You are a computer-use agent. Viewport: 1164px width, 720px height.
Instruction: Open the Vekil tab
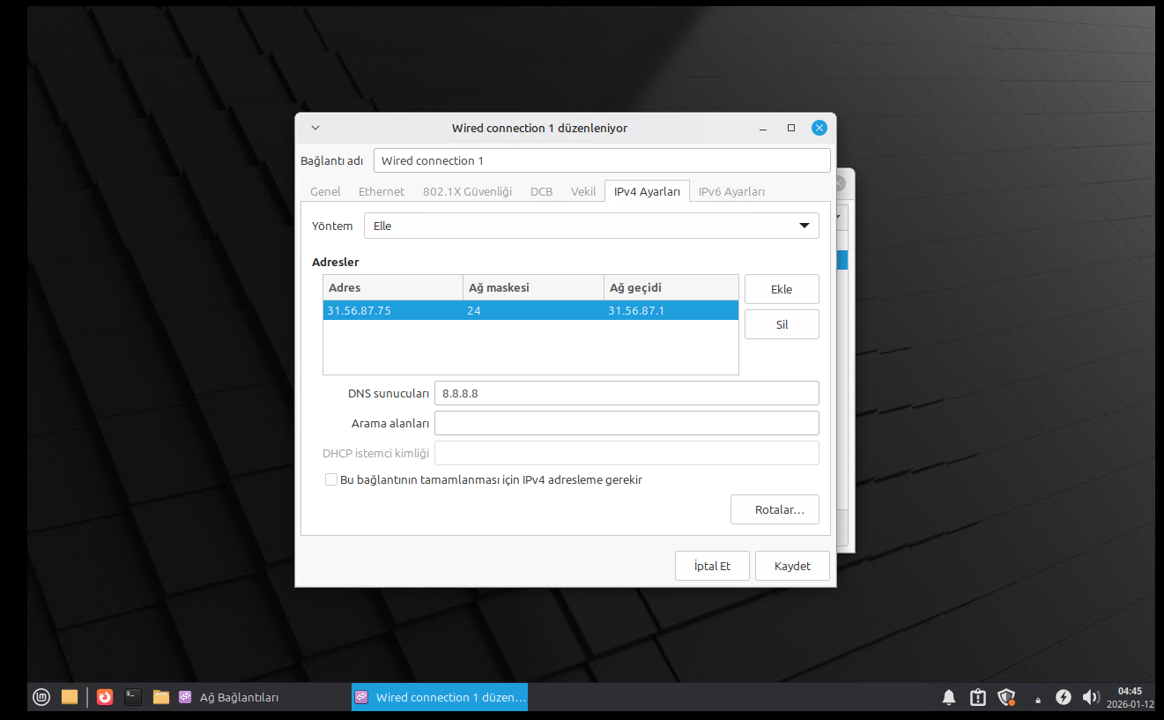coord(583,191)
